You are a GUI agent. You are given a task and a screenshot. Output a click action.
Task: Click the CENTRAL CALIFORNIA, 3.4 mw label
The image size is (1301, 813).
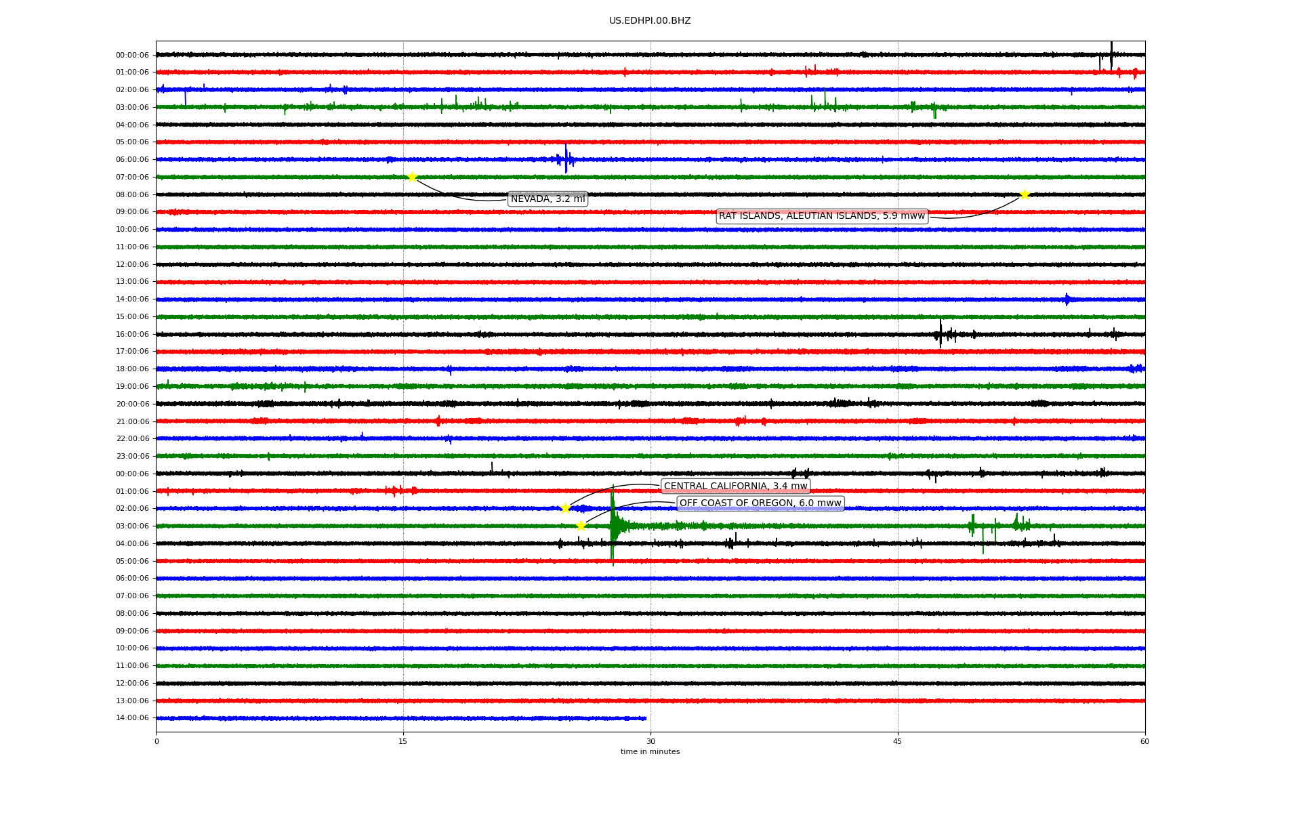735,486
